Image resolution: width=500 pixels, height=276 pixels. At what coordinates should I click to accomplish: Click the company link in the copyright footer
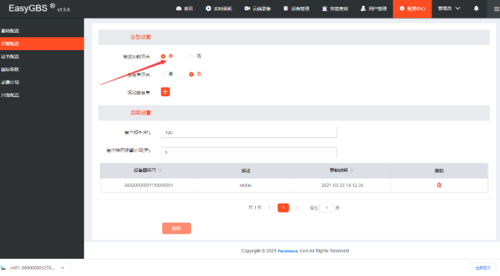click(287, 251)
